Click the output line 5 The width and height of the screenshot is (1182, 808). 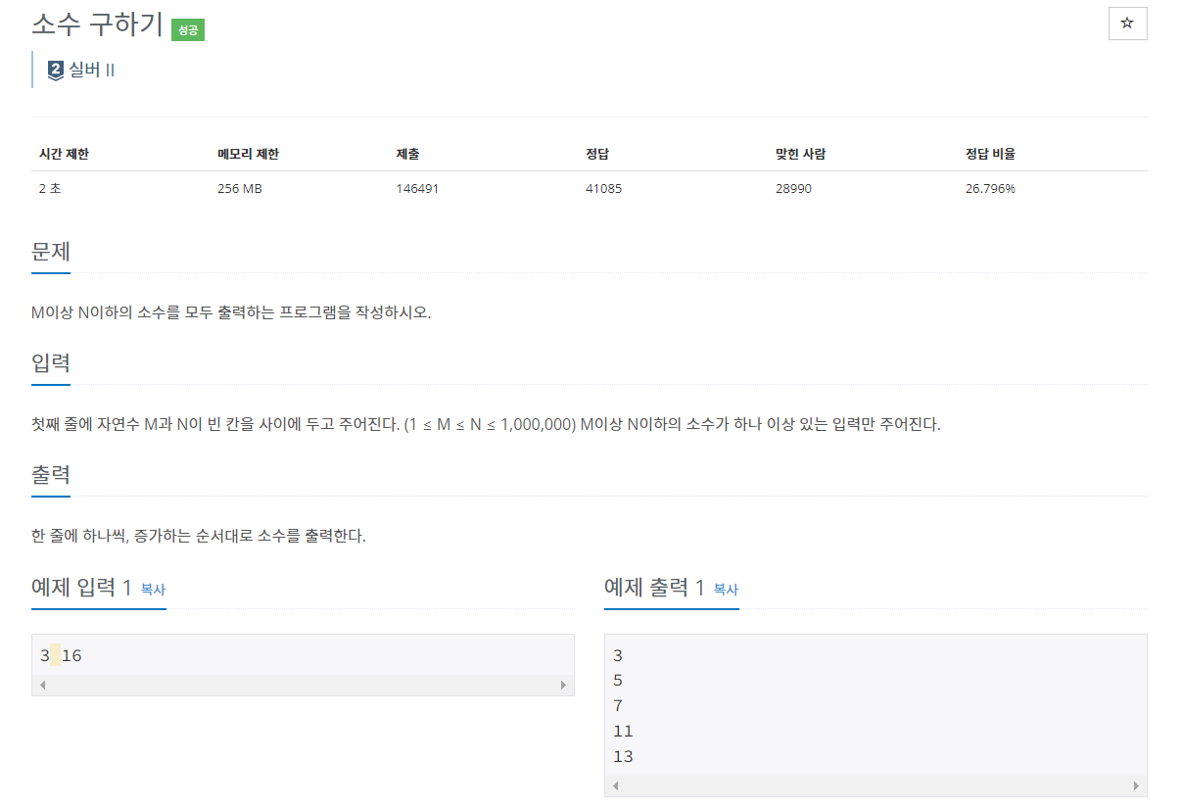618,681
